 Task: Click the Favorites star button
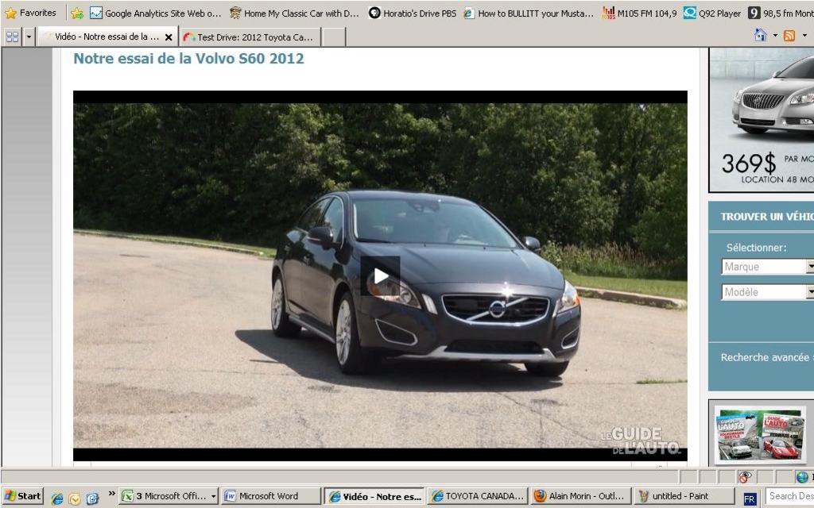click(31, 13)
